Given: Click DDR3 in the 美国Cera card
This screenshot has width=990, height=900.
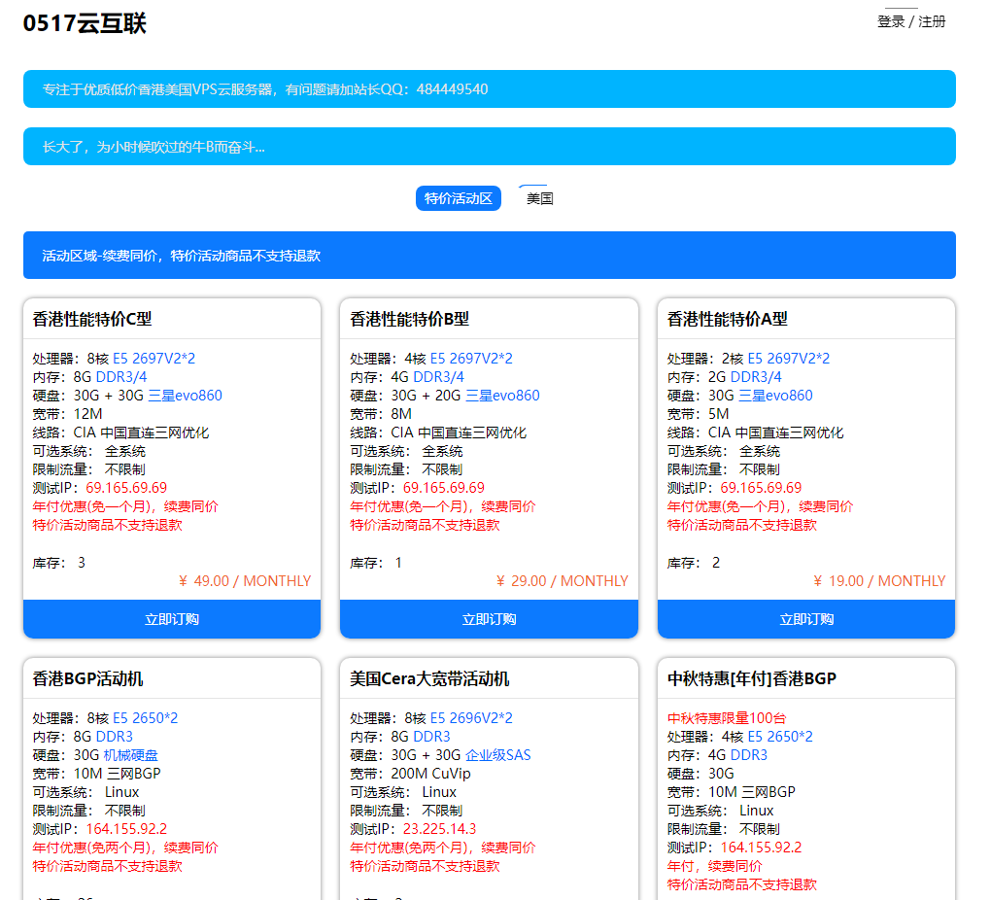Looking at the screenshot, I should [432, 737].
